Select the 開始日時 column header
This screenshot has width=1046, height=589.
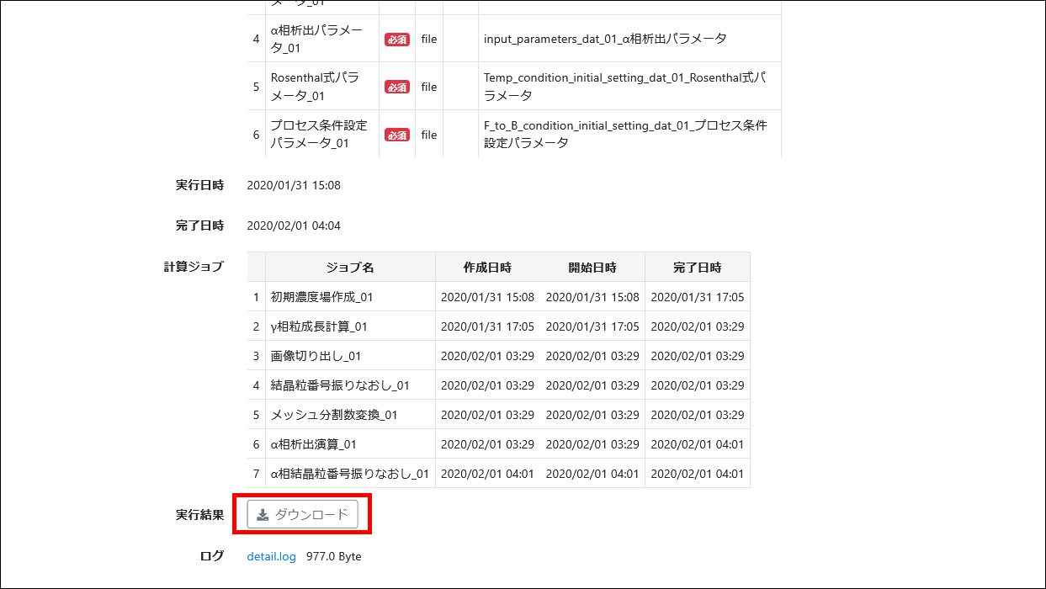[592, 268]
